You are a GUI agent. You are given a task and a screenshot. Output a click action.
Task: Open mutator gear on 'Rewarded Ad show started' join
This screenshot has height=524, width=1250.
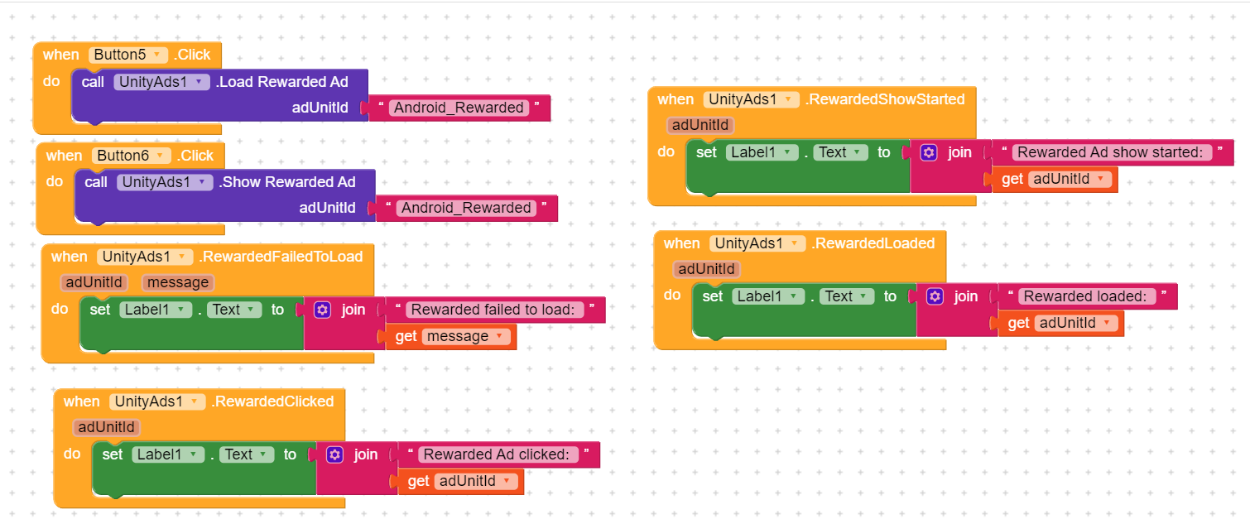[929, 152]
